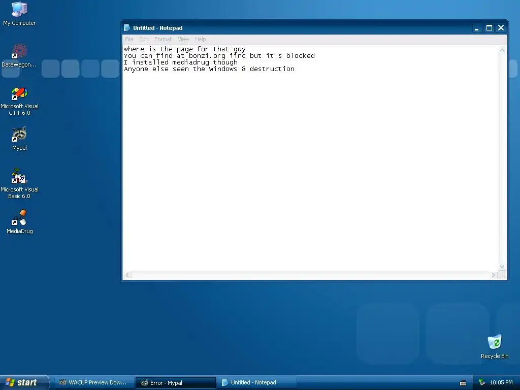This screenshot has width=520, height=390.
Task: Select Untitled - Notepad taskbar button
Action: coord(256,382)
